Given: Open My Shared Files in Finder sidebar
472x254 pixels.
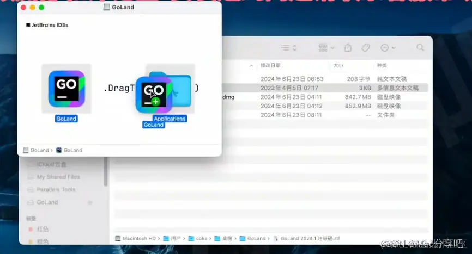Looking at the screenshot, I should (58, 177).
